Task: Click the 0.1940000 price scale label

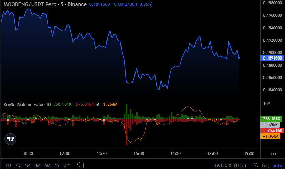Action: [x=272, y=28]
